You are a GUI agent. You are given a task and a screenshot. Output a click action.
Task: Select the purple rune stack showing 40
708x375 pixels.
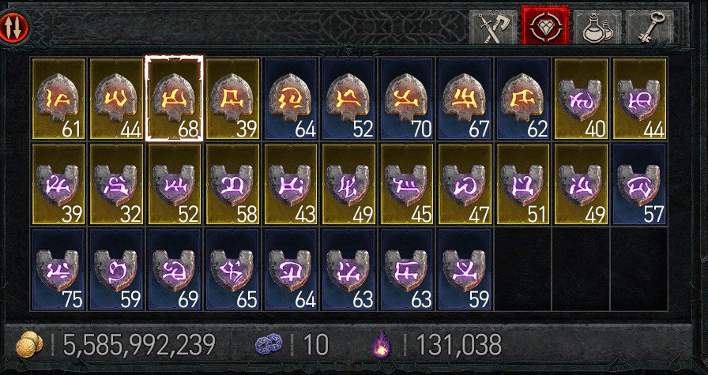tap(582, 99)
